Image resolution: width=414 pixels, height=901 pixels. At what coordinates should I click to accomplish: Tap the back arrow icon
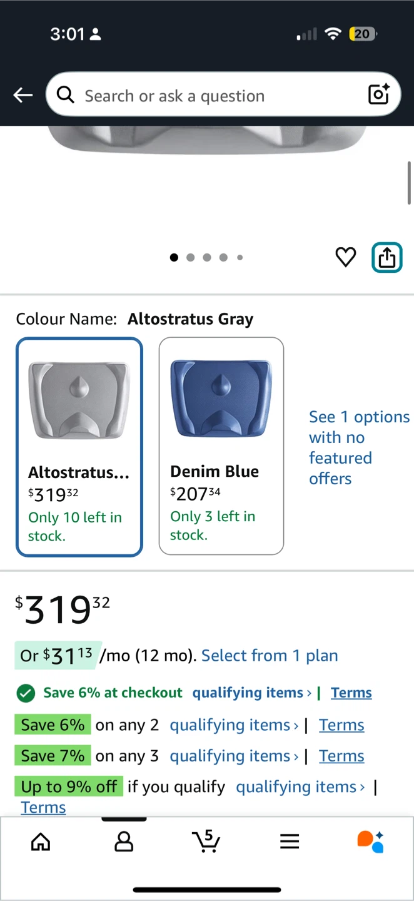[x=23, y=95]
